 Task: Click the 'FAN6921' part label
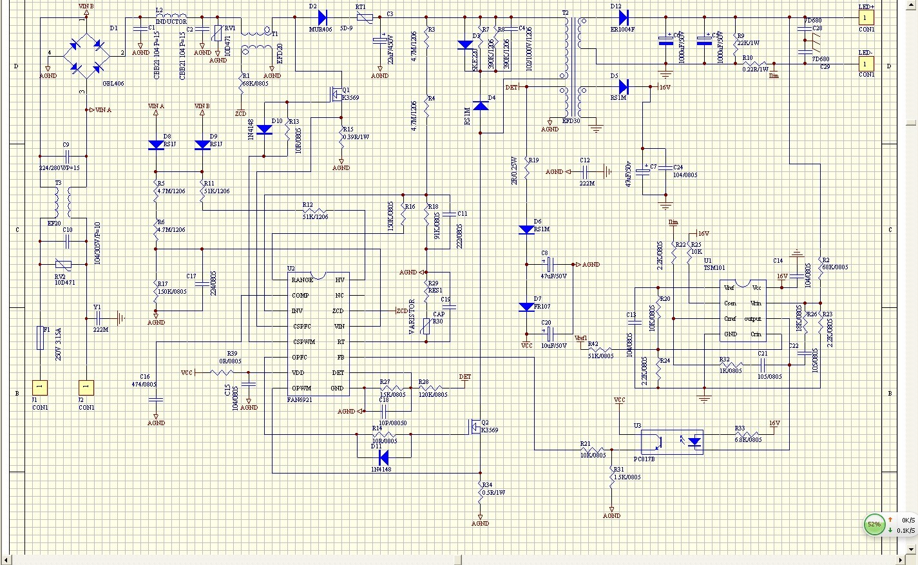click(300, 399)
